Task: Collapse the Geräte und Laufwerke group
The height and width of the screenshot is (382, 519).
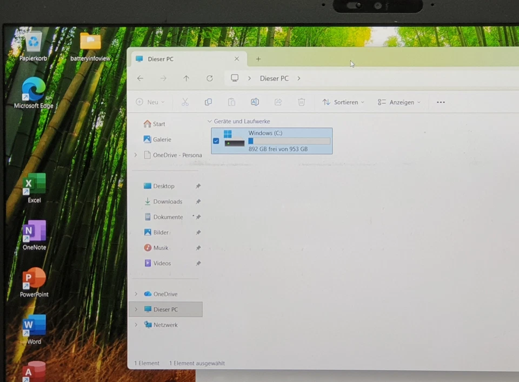Action: pyautogui.click(x=210, y=121)
